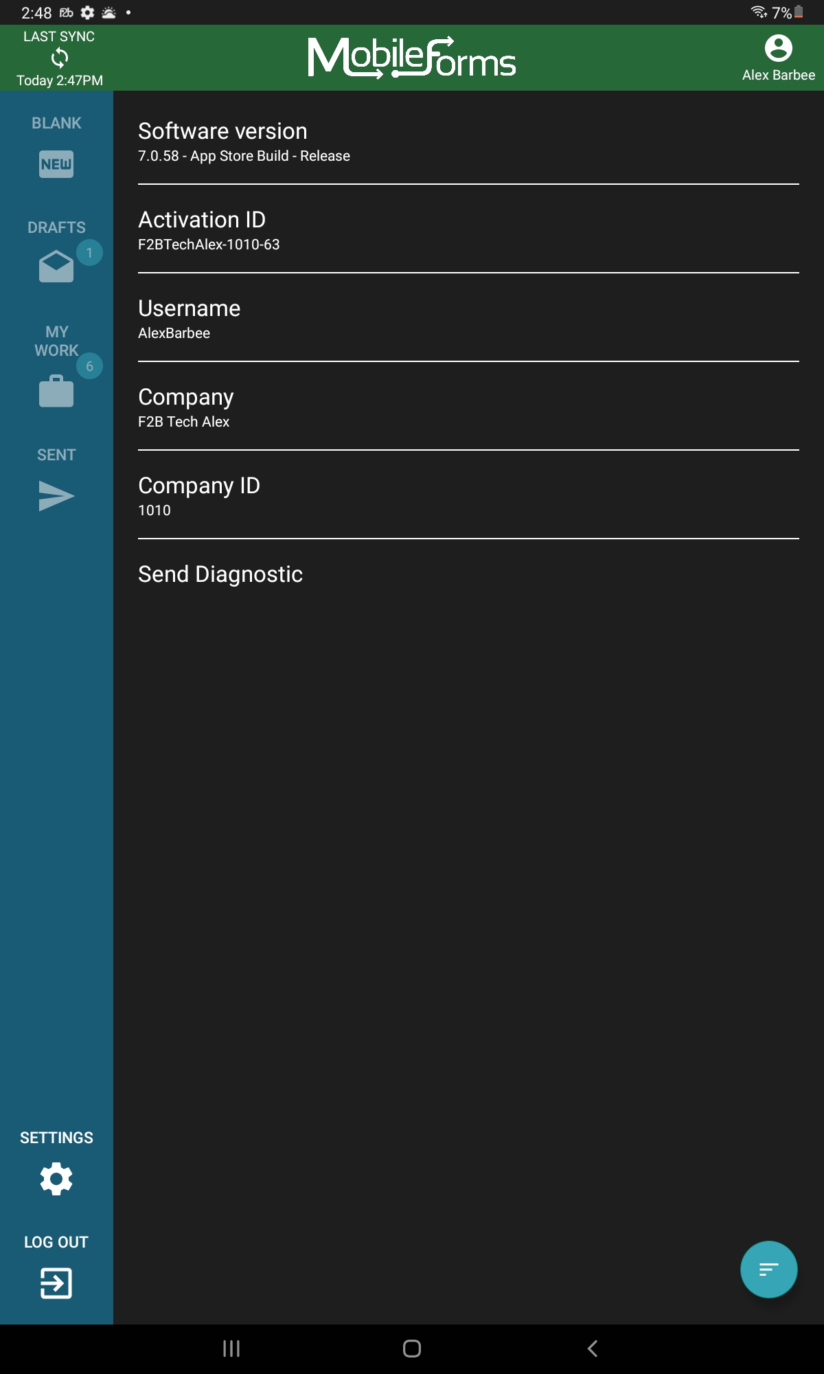824x1374 pixels.
Task: Open the Blank forms NEW icon
Action: pyautogui.click(x=56, y=164)
